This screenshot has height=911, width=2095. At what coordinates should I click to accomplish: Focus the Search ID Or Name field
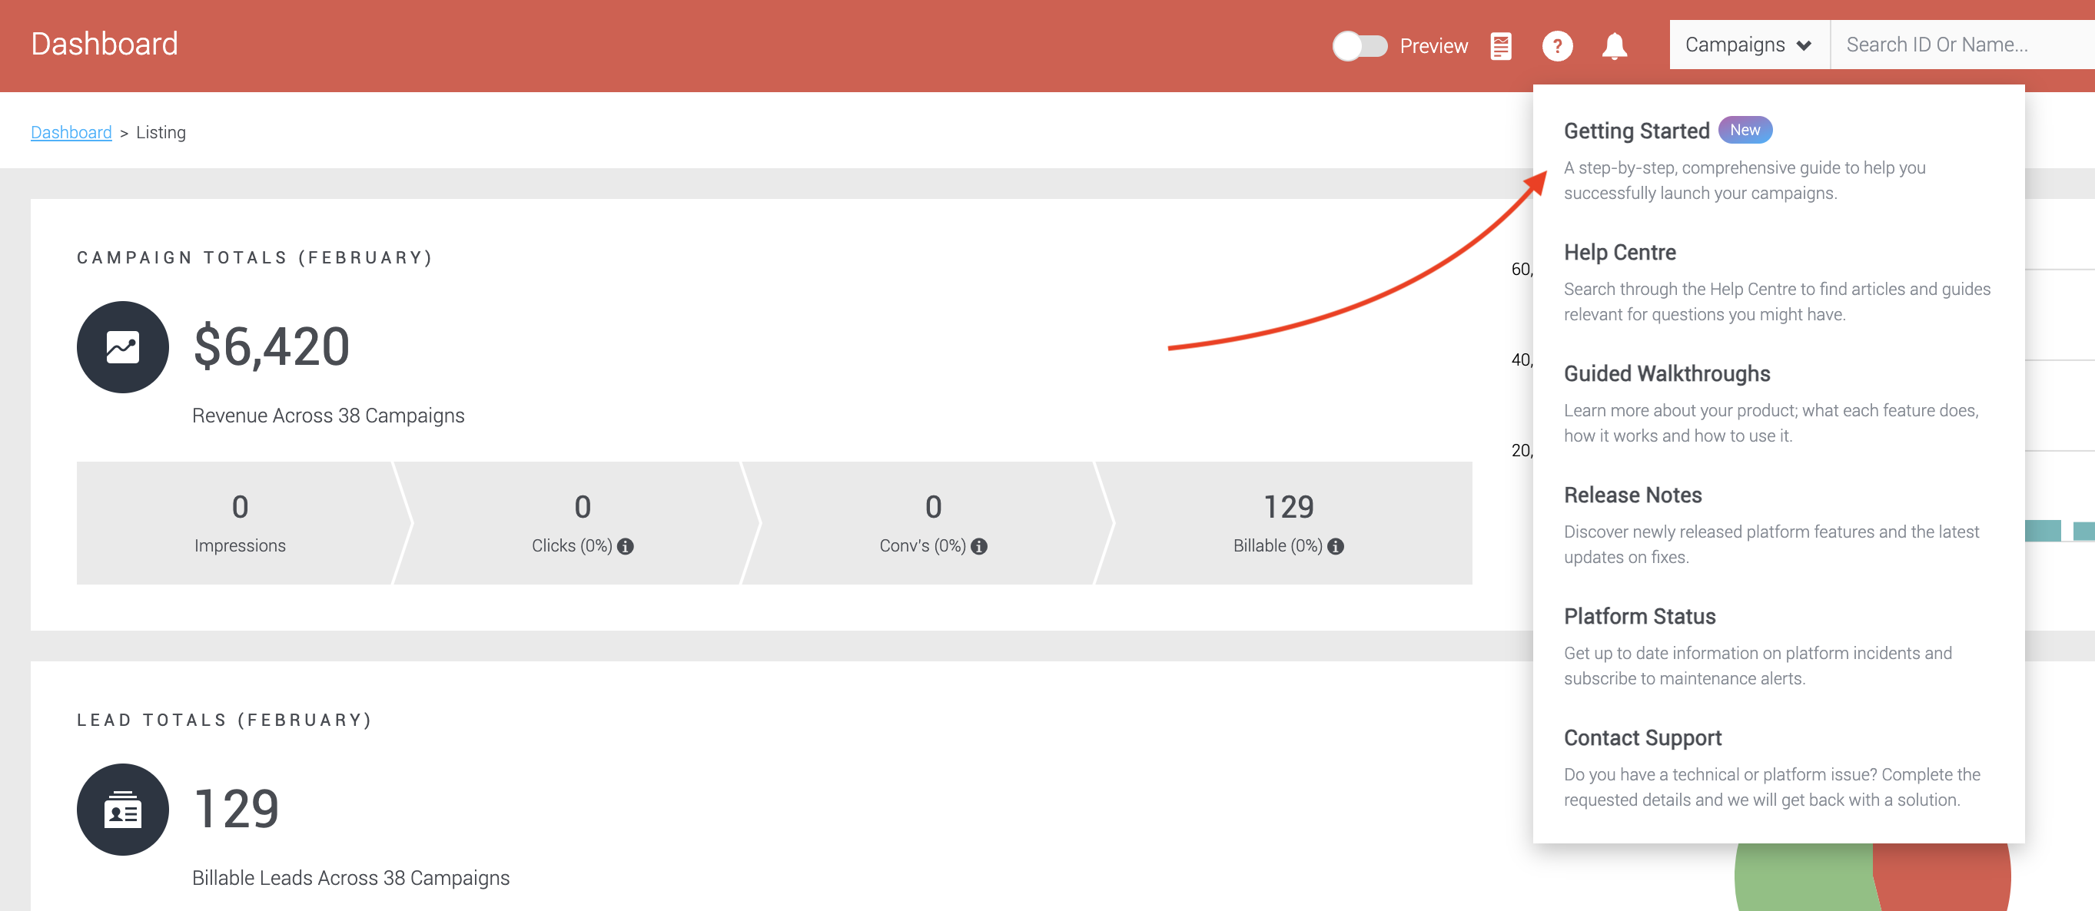(1961, 45)
